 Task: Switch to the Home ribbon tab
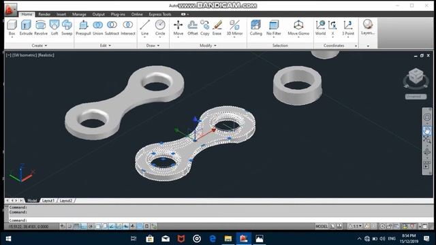[27, 14]
